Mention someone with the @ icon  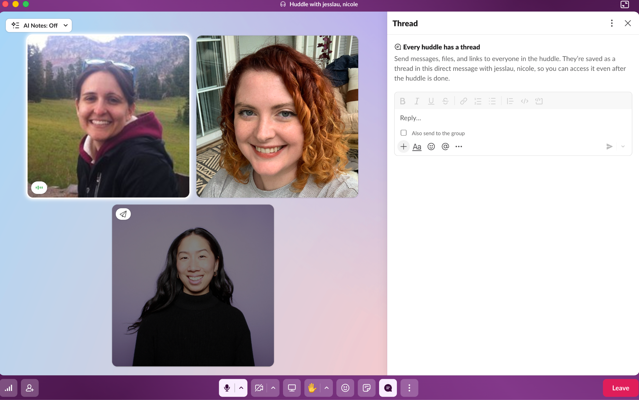pyautogui.click(x=445, y=146)
